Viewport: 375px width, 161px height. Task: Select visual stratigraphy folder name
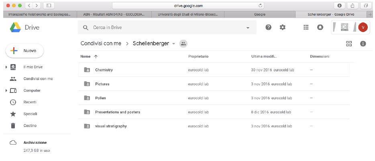(x=111, y=126)
